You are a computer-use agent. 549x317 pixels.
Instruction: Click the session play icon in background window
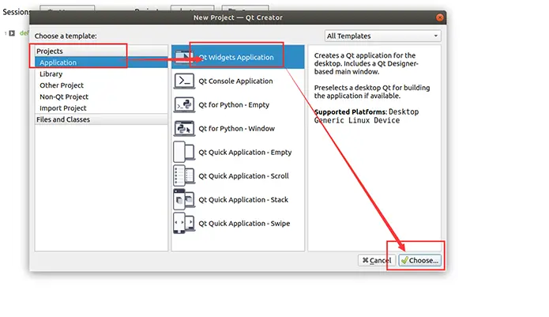12,33
